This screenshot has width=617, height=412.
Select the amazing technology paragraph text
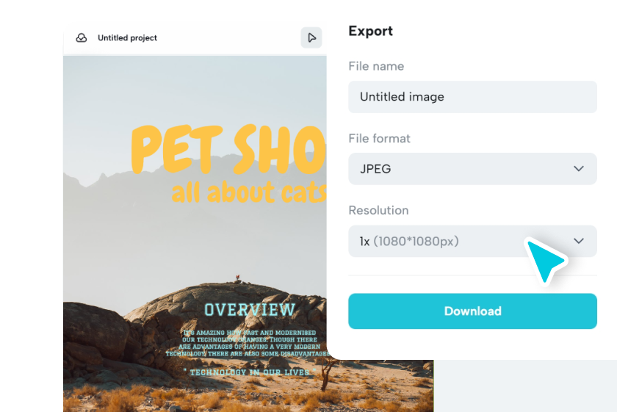click(x=248, y=343)
